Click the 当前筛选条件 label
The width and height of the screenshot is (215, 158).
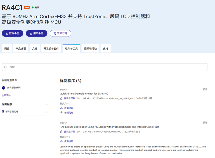click(x=9, y=80)
